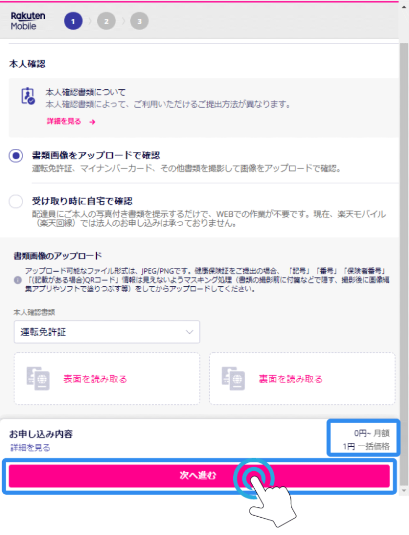409x535 pixels.
Task: Select step 1 indicator circle
Action: point(73,21)
